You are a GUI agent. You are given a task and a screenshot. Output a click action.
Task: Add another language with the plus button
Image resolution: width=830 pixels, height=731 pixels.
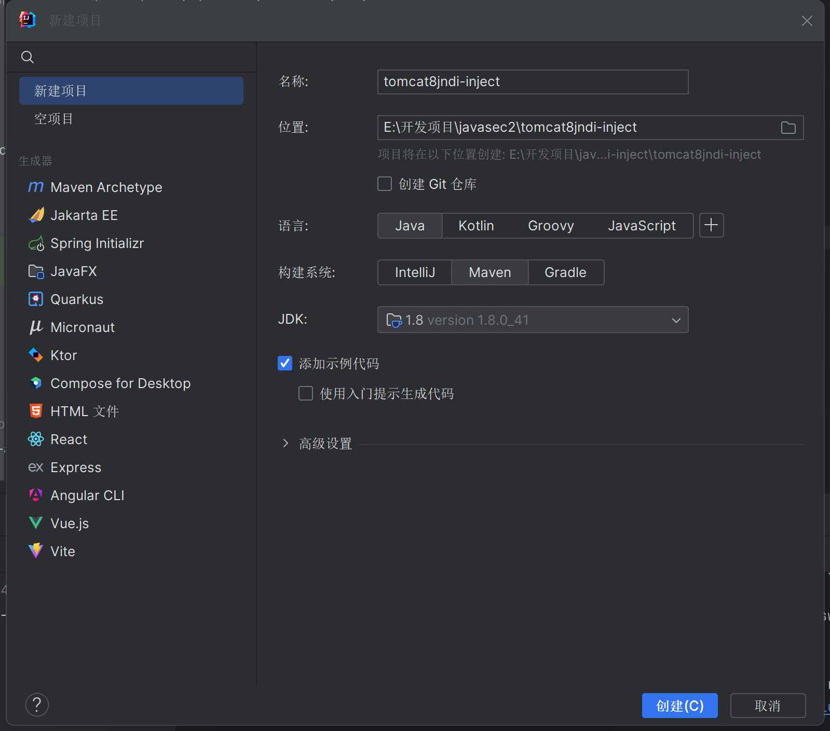(x=711, y=225)
